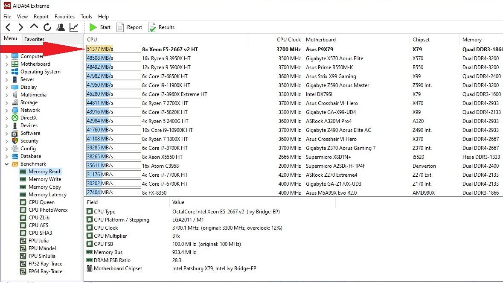Screen dimensions: 503x283
Task: Select CPU AES benchmark
Action: pos(38,225)
